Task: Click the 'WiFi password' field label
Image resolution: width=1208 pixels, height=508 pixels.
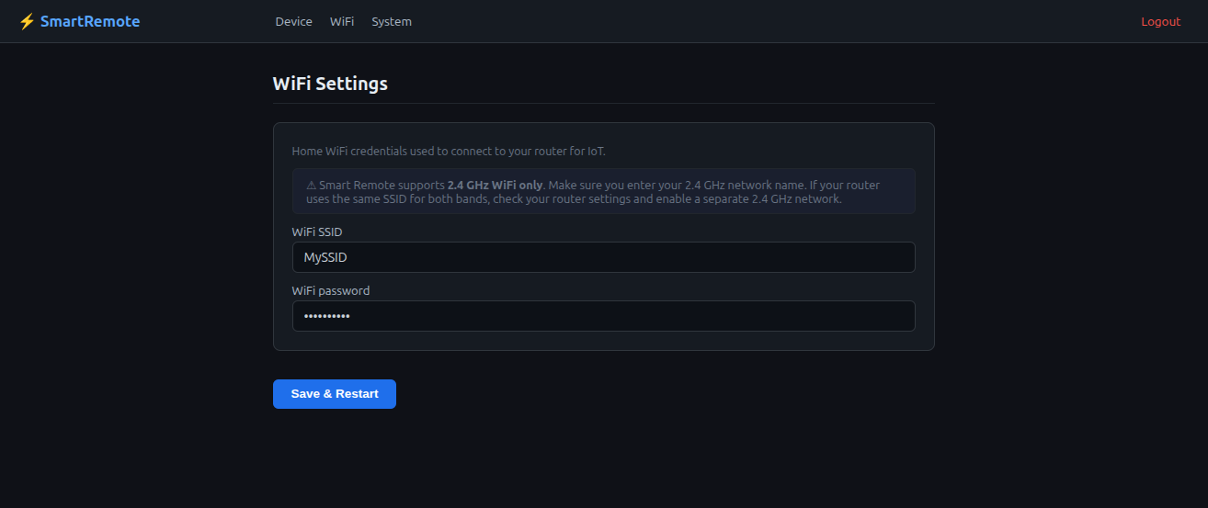Action: (331, 290)
